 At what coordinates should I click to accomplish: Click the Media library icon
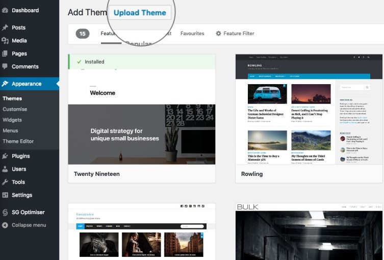coord(5,41)
